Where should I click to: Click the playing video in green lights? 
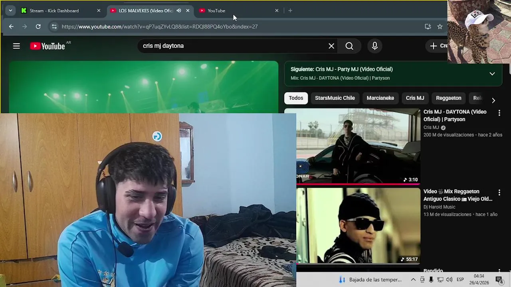143,87
